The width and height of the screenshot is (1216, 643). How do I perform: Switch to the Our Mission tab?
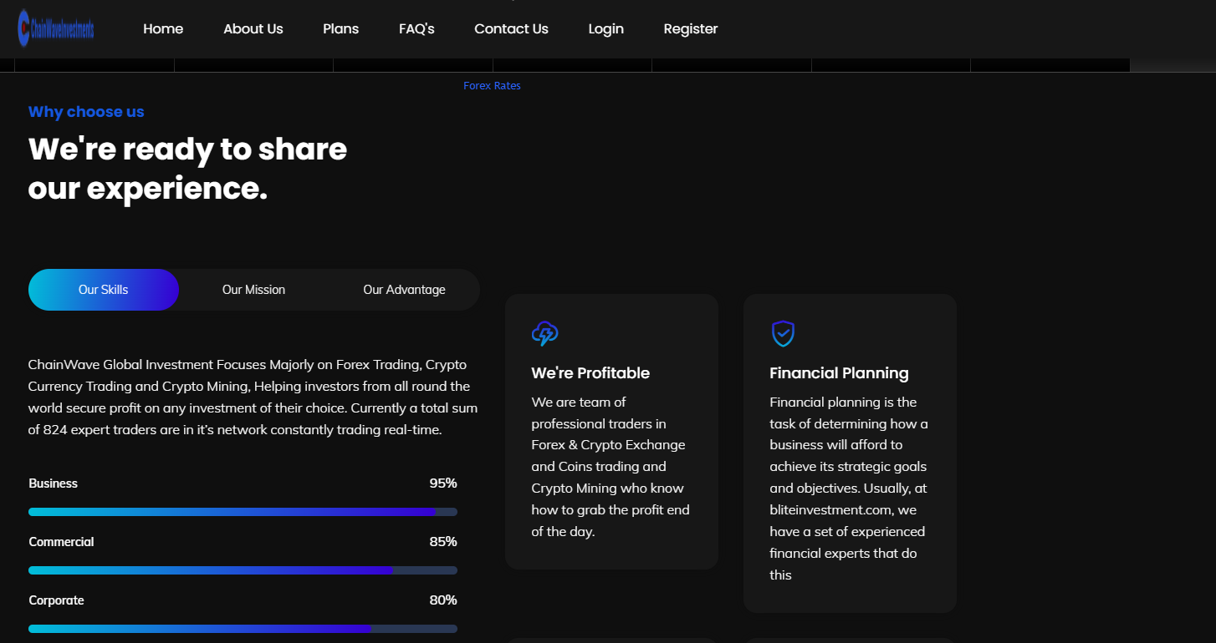[253, 290]
